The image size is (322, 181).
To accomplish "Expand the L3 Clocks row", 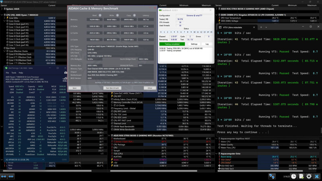I will click(x=112, y=105).
